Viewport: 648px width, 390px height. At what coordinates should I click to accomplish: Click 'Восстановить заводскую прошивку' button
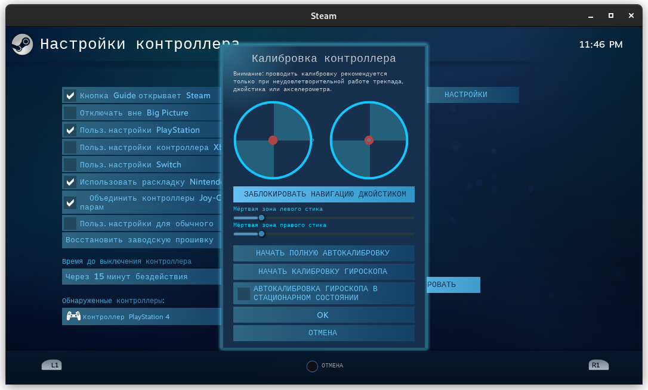point(142,240)
